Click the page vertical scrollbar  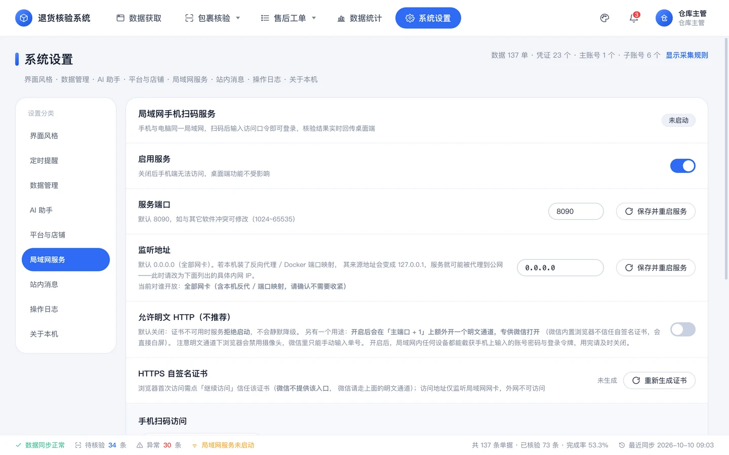click(x=726, y=159)
